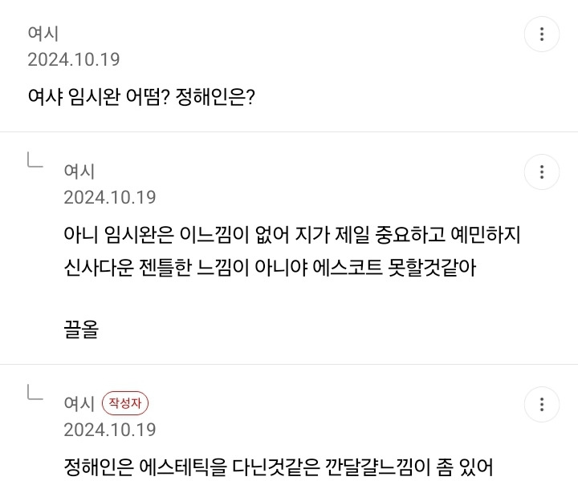578x501 pixels.
Task: Open the 여시 username on the 임시완 reply
Action: tap(79, 171)
